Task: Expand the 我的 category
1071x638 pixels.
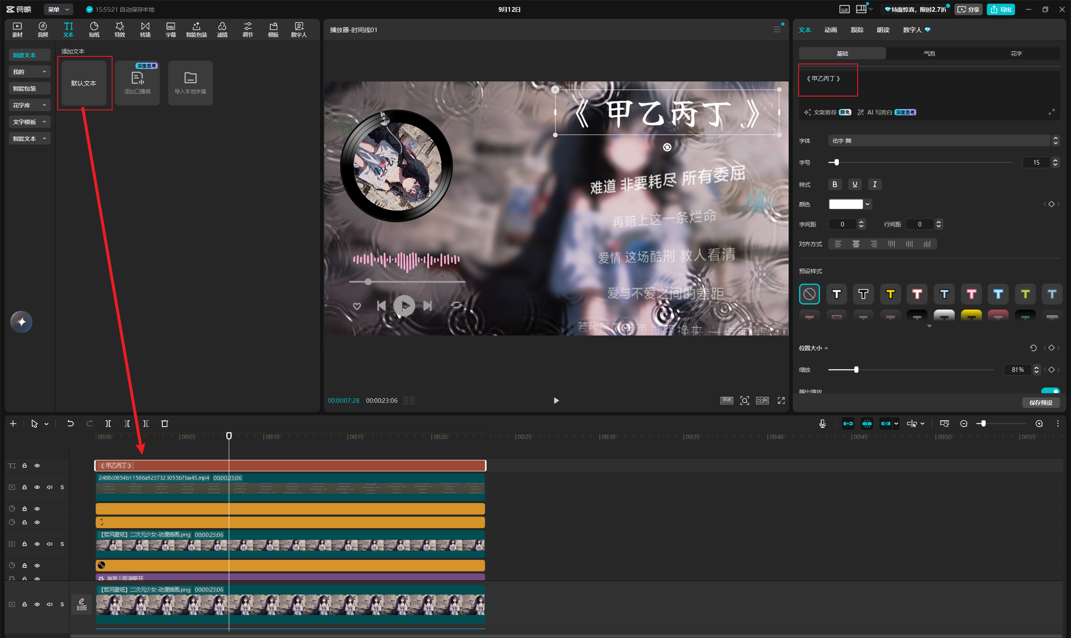Action: [29, 71]
